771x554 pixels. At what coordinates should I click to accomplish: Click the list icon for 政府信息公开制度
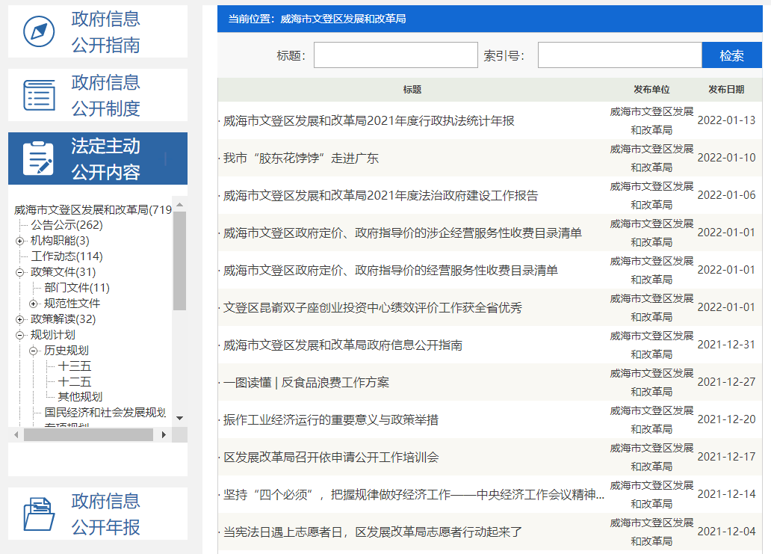tap(40, 95)
